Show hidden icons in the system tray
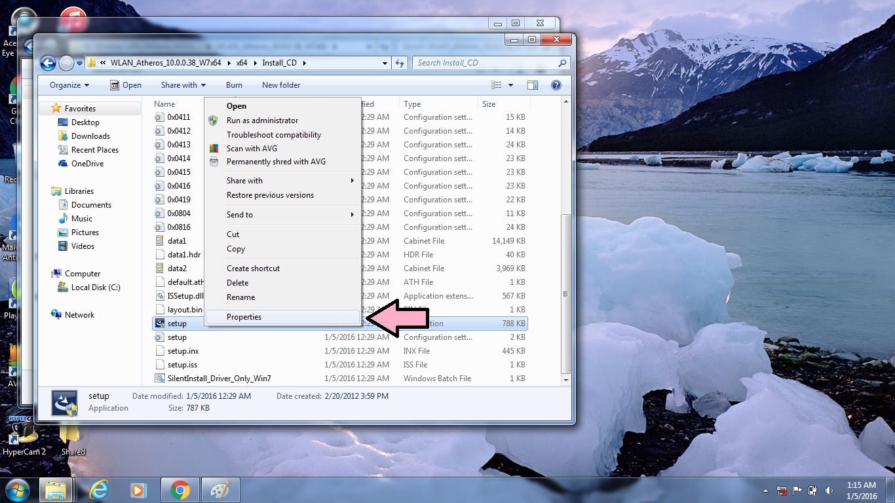 [x=765, y=491]
